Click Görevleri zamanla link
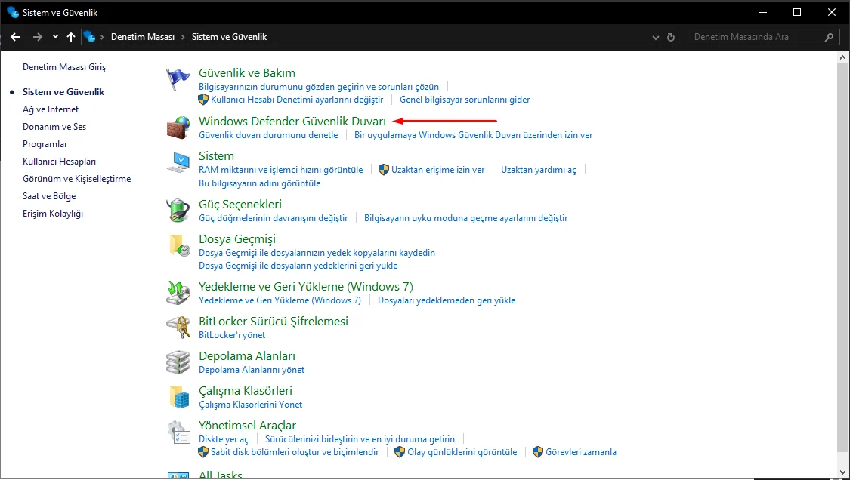Image resolution: width=850 pixels, height=480 pixels. tap(580, 452)
